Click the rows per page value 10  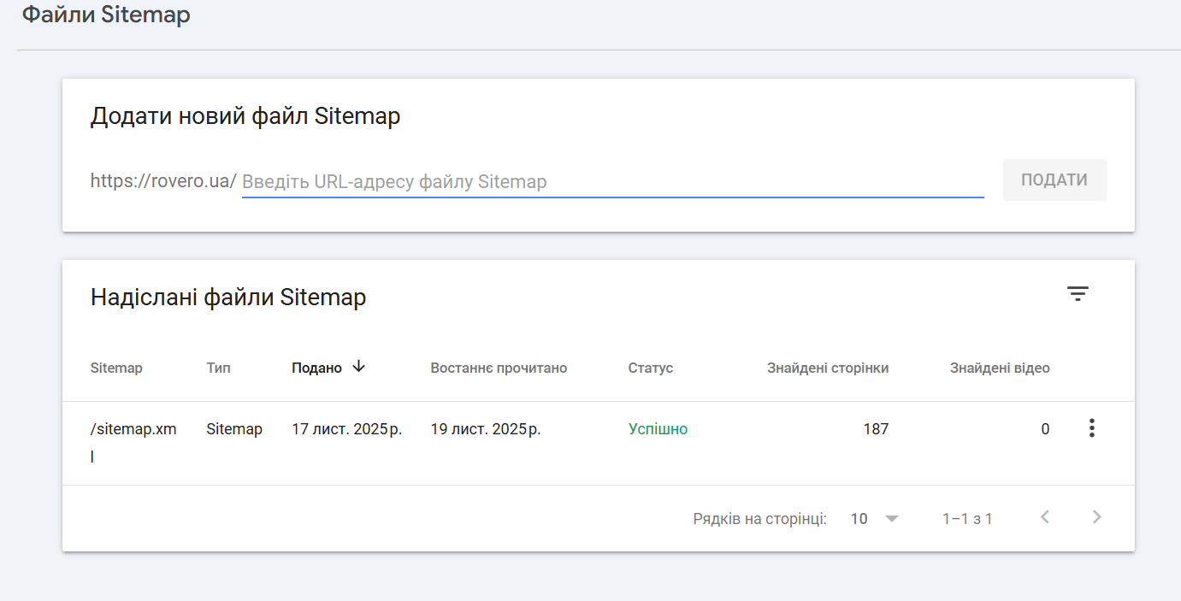(x=859, y=518)
